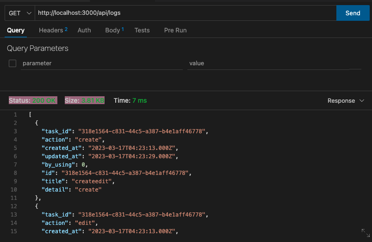The image size is (372, 242).
Task: Click first "task_id" key on line 3
Action: [x=56, y=131]
